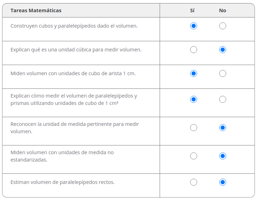Viewport: 257px width, 200px height.
Task: Choose No for unidades de medida no estandarizadas
Action: point(222,156)
